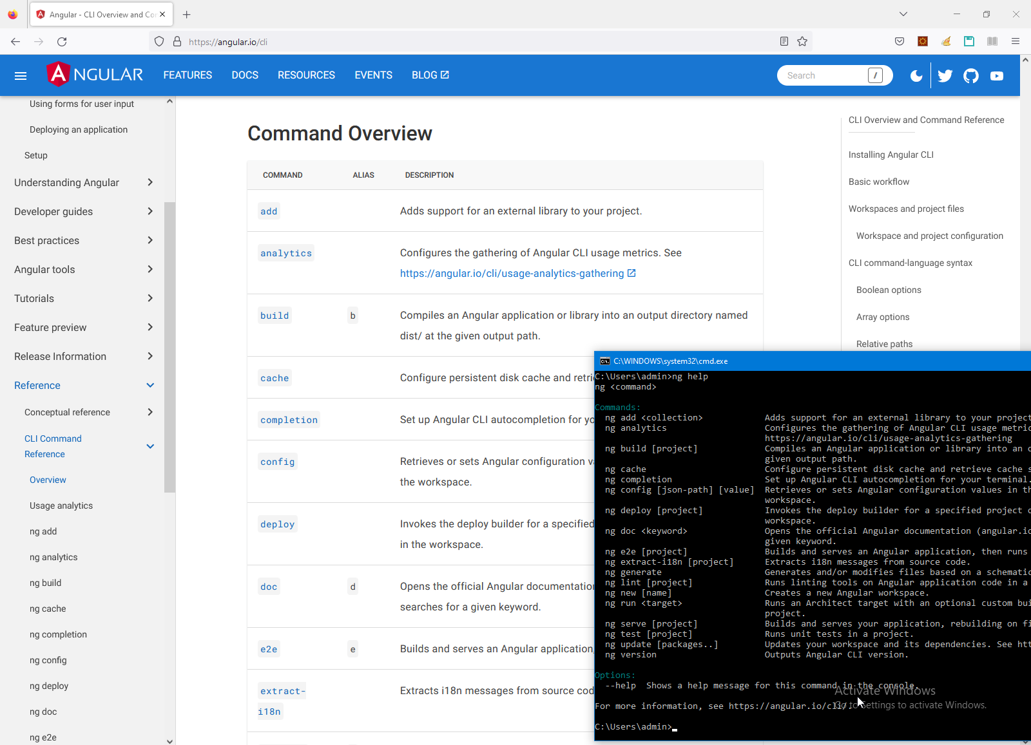The height and width of the screenshot is (745, 1031).
Task: Open Deploying an application in sidebar
Action: (x=79, y=129)
